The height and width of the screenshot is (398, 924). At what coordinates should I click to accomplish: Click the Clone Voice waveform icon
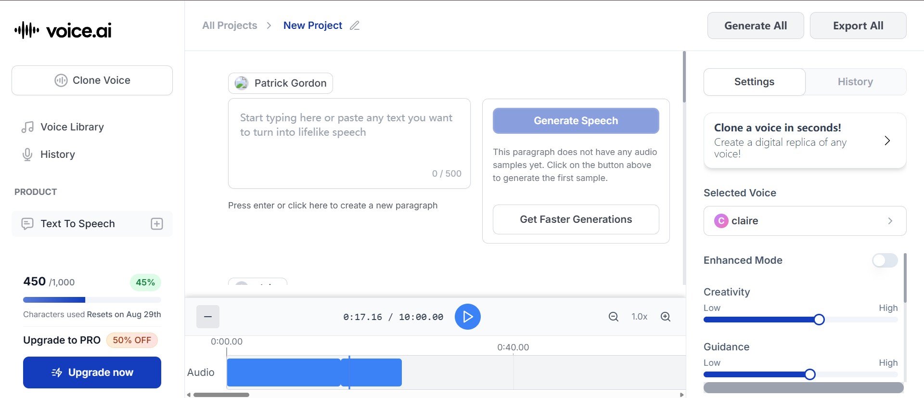[61, 80]
